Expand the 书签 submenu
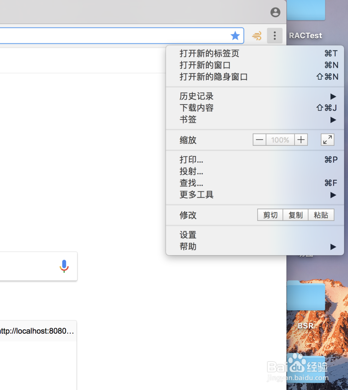Screen dimensions: 348x390 pos(255,120)
